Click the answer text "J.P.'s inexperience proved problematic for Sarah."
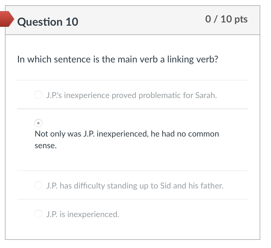The image size is (271, 248). click(x=131, y=95)
